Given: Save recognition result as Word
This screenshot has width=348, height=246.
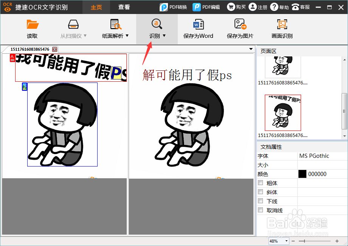Looking at the screenshot, I should 198,29.
